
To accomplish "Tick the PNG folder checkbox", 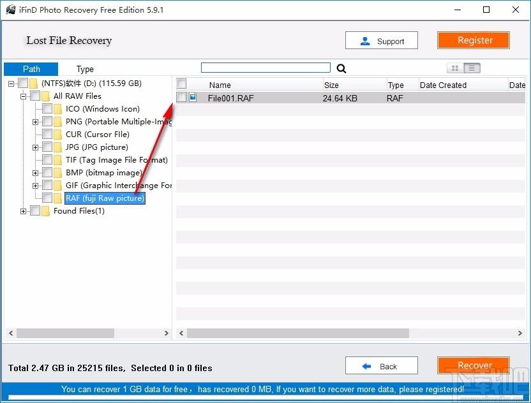I will (x=47, y=122).
